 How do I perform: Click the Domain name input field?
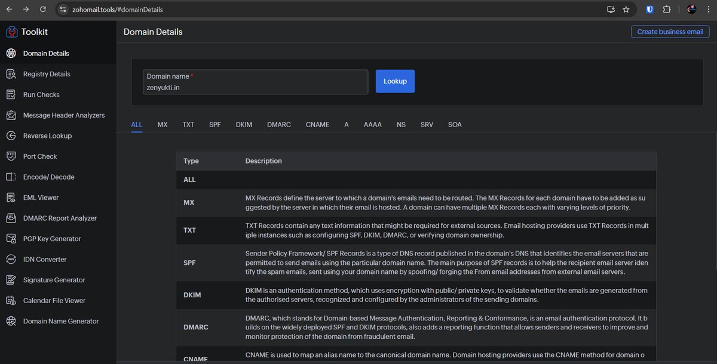255,82
